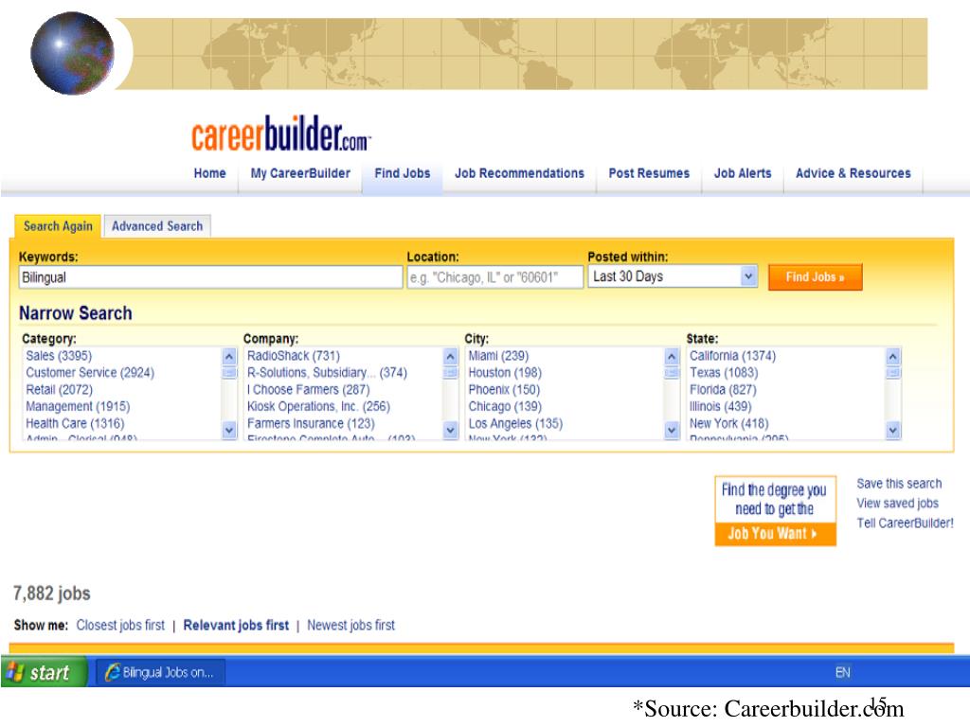Sort by Relevant jobs first

pos(236,625)
